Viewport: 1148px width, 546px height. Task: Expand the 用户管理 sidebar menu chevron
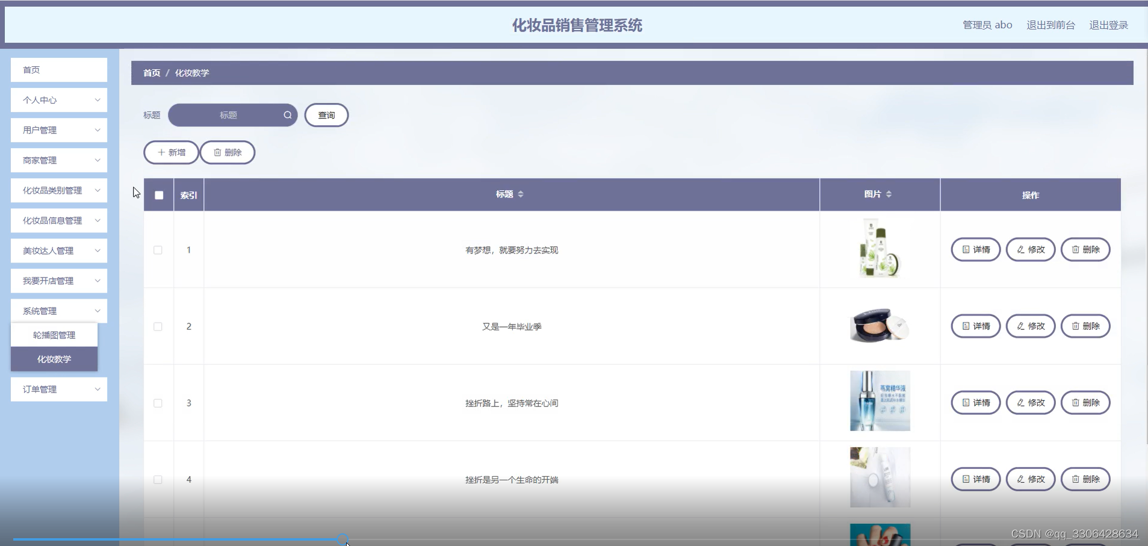98,130
